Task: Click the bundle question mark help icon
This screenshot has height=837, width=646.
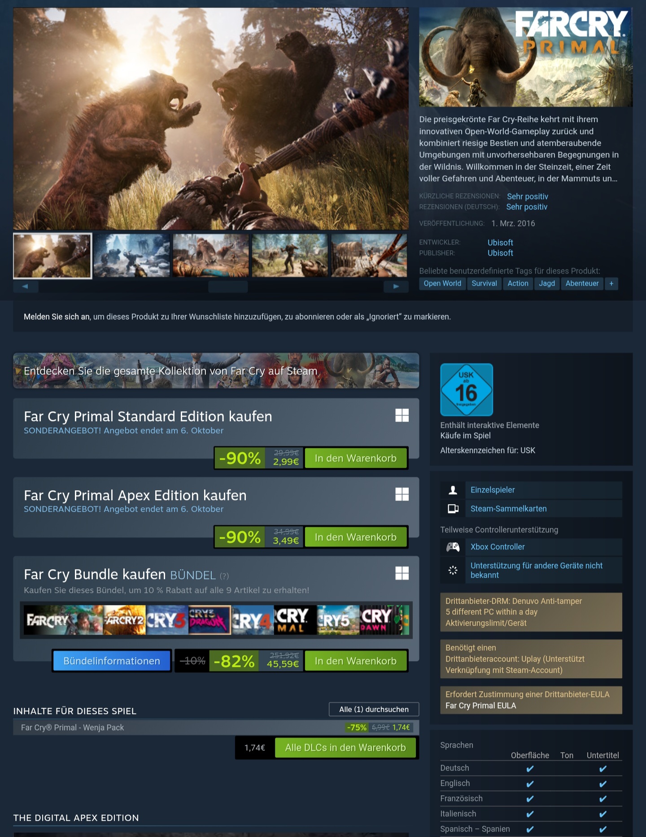Action: pos(224,576)
